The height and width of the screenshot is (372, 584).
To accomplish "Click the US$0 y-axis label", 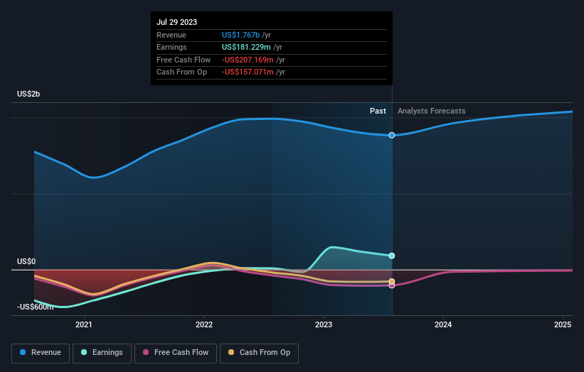I will [x=26, y=262].
